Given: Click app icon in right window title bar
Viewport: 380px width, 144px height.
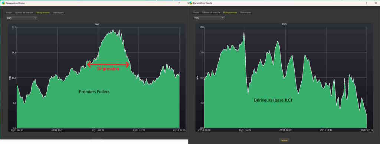Looking at the screenshot, I should pos(191,3).
